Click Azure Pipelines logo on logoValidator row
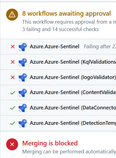 click(23, 77)
